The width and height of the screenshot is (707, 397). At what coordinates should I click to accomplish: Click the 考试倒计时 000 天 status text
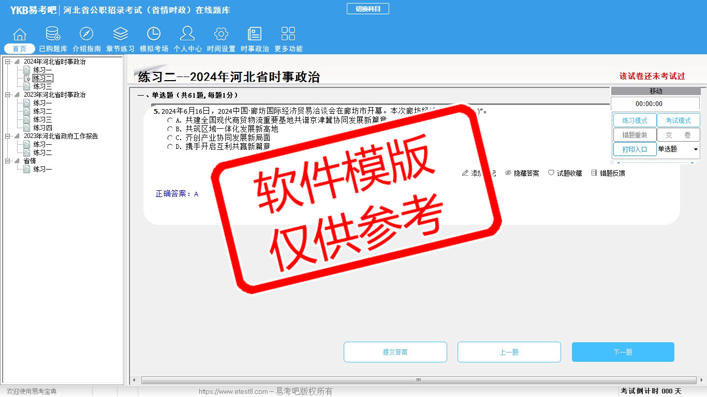point(651,391)
